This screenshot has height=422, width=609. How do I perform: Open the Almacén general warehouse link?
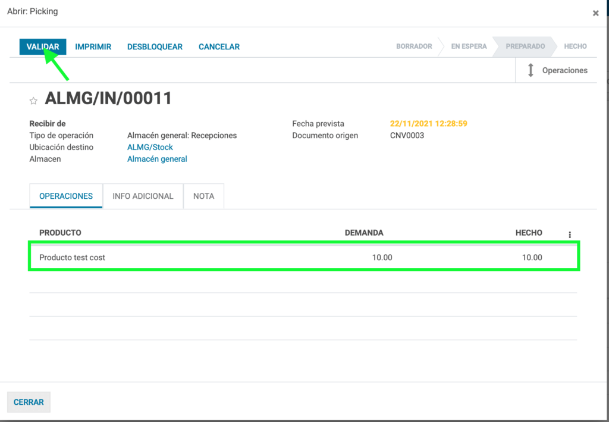click(x=157, y=159)
